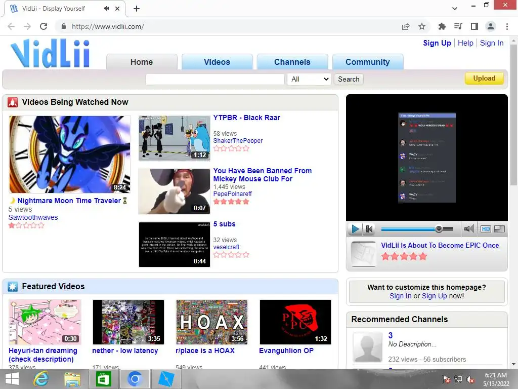Open the tab search chevron
This screenshot has height=389, width=518.
pyautogui.click(x=455, y=9)
